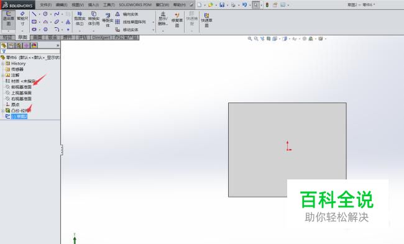Viewport: 404px width, 244px height.
Task: Open the 帮助(H) menu
Action: point(180,4)
